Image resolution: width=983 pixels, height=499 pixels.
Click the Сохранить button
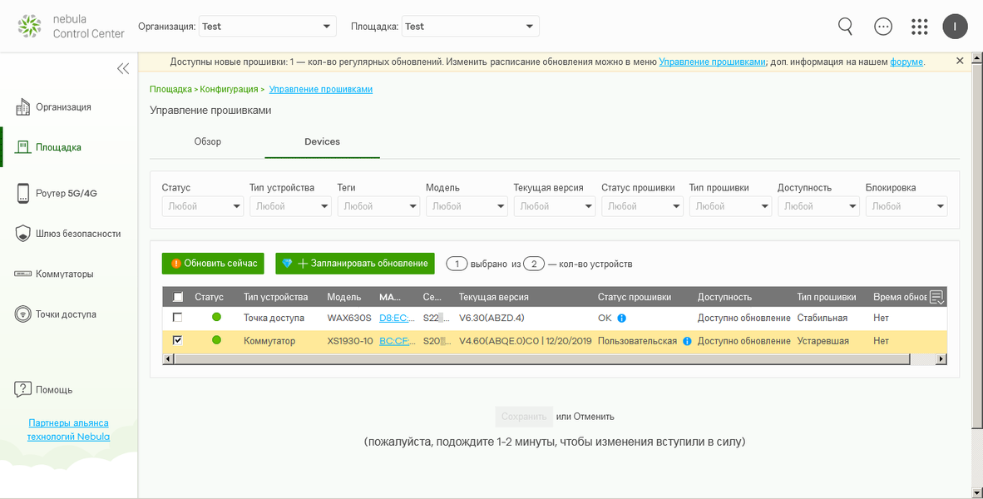[x=524, y=417]
